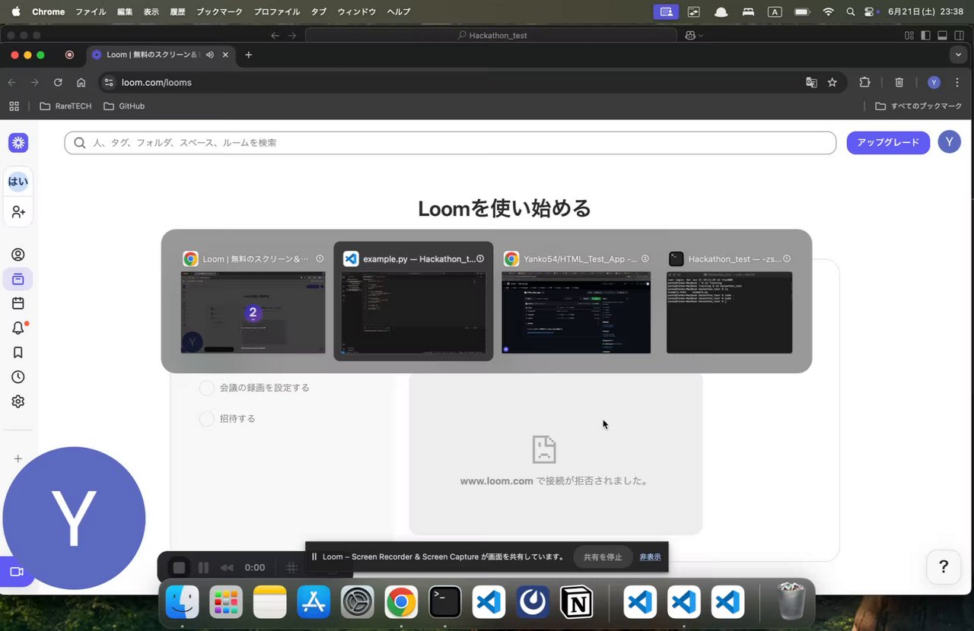Open the 編集 menu
974x631 pixels.
click(124, 11)
